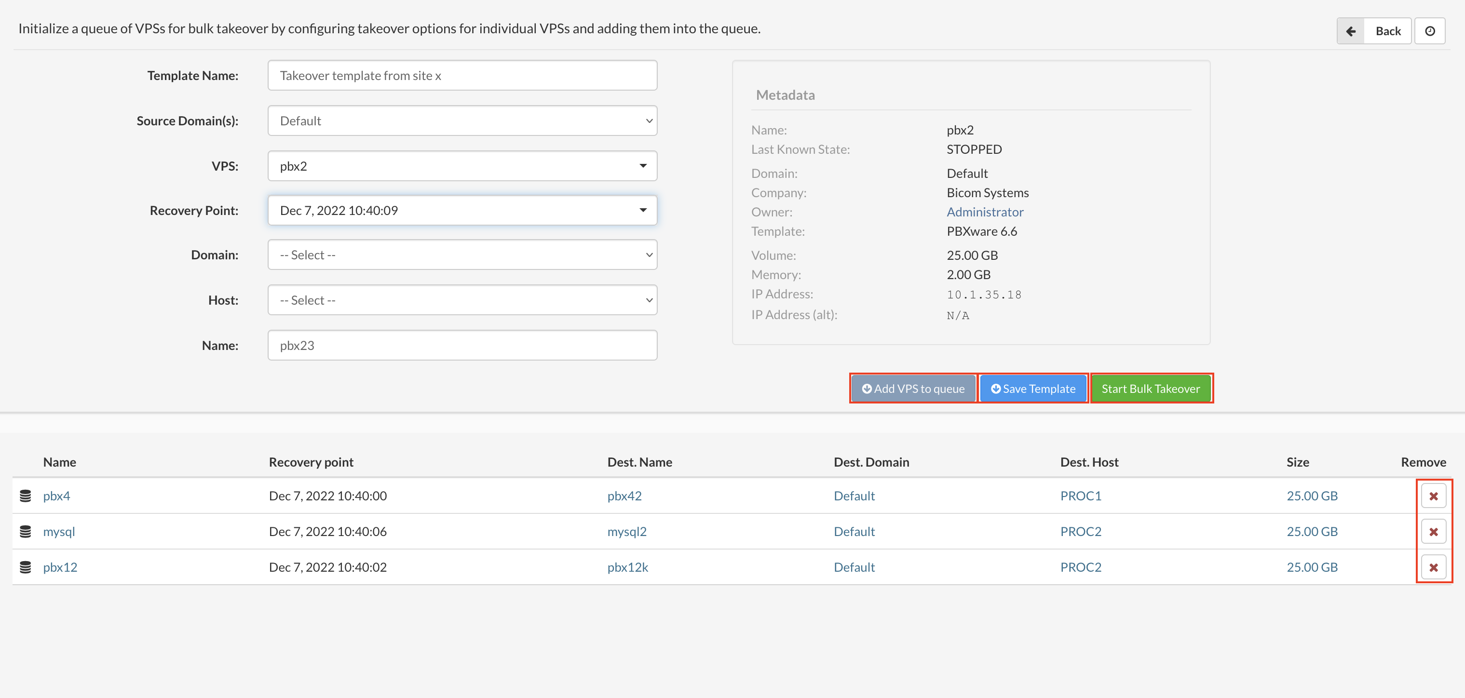The image size is (1465, 698).
Task: Remove pbx12 from the takeover queue
Action: [1433, 567]
